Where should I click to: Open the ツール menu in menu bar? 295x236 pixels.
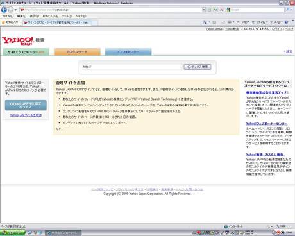[x=67, y=16]
